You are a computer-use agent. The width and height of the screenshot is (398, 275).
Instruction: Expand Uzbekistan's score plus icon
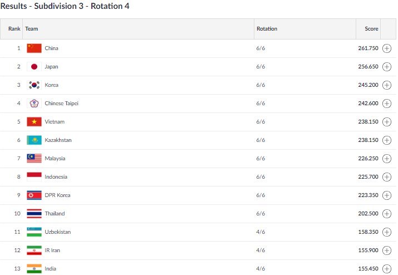click(x=387, y=232)
